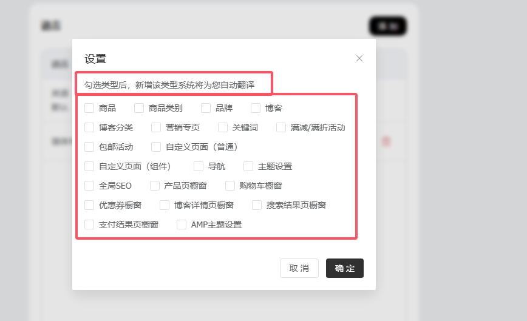Check the 商品 checkbox

tap(90, 108)
